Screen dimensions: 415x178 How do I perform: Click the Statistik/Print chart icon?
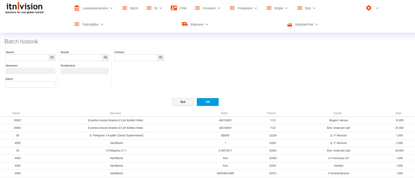click(289, 25)
